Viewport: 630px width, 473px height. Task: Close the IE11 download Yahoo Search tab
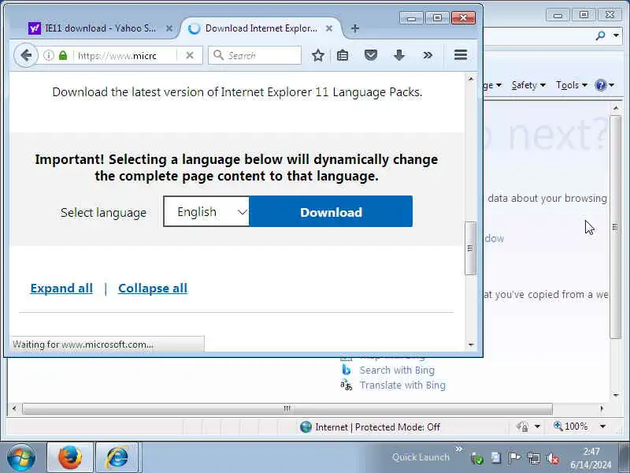tap(169, 28)
